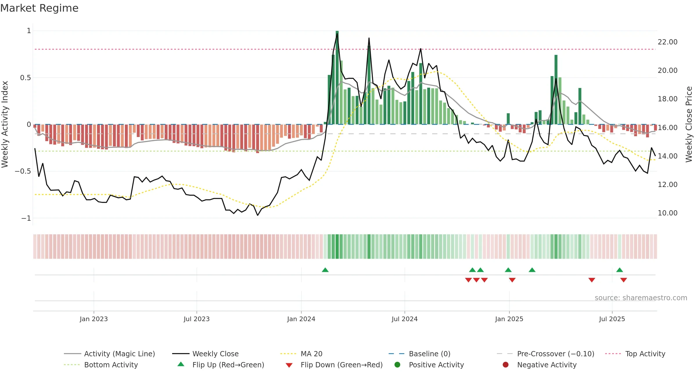Click the last red flip-down triangle after Jul 2025
The height and width of the screenshot is (392, 697).
point(624,280)
